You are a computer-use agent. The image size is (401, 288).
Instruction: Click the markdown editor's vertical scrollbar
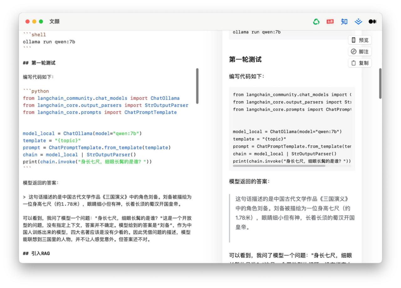pos(197,86)
